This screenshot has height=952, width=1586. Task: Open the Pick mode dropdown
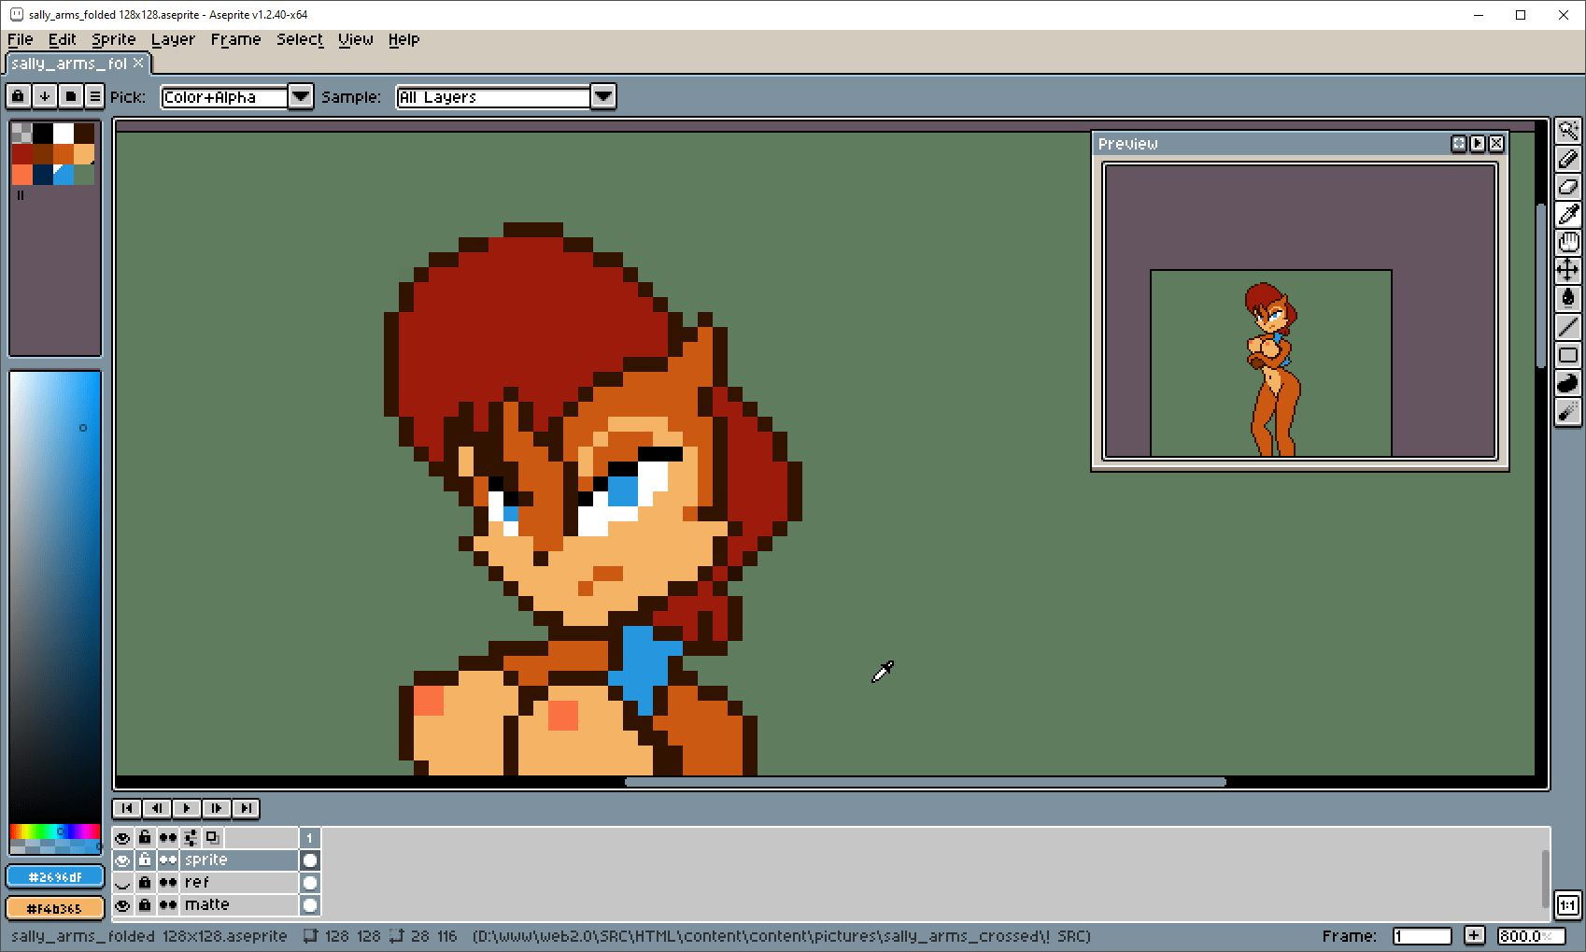click(300, 97)
